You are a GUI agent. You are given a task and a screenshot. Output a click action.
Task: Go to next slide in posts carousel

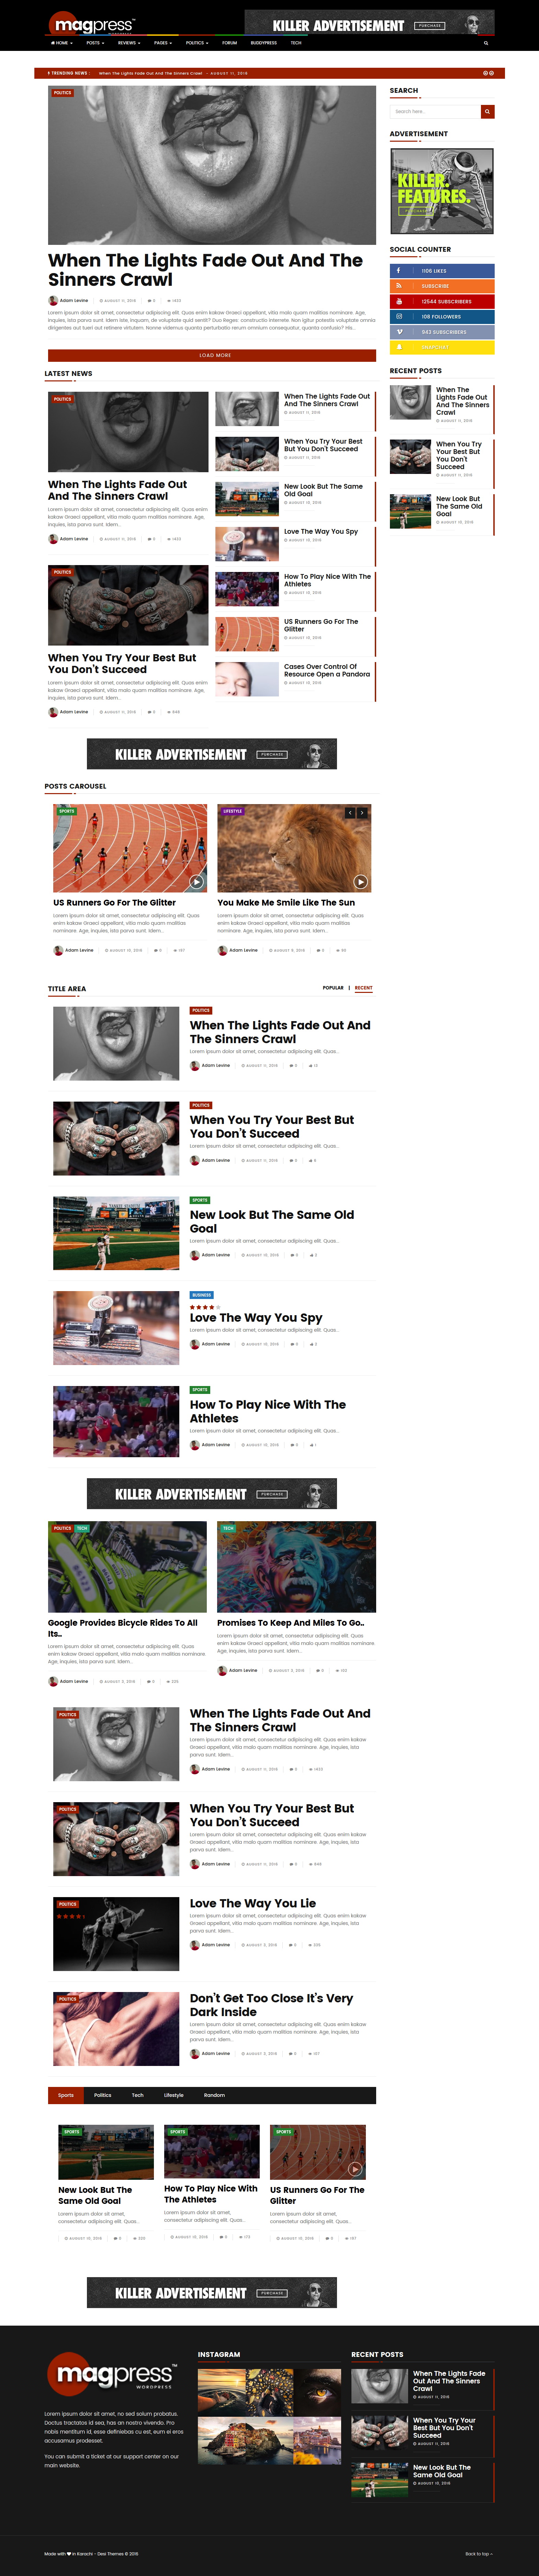tap(361, 813)
